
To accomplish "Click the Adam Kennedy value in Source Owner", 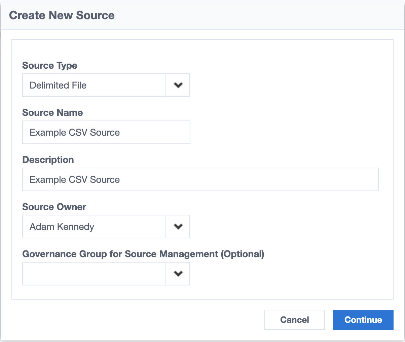I will pos(62,227).
